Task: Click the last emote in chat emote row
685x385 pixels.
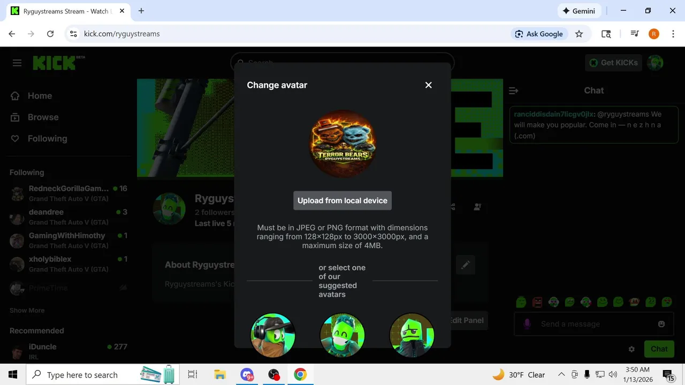Action: pyautogui.click(x=667, y=302)
